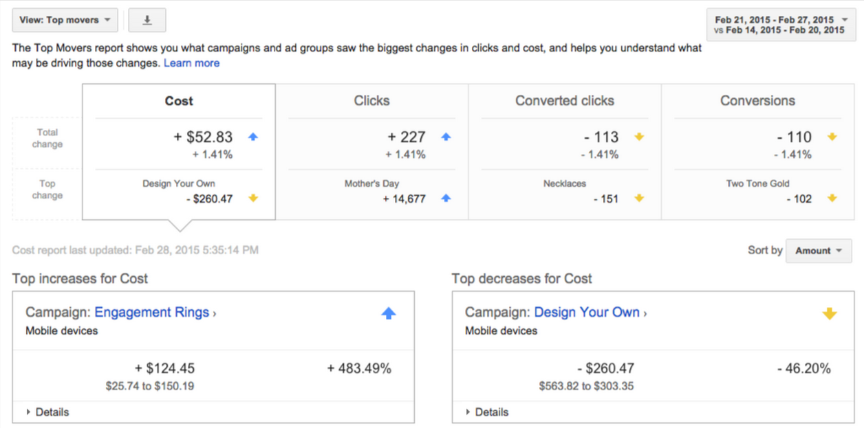Click the Total change row label
864x428 pixels.
[x=47, y=138]
